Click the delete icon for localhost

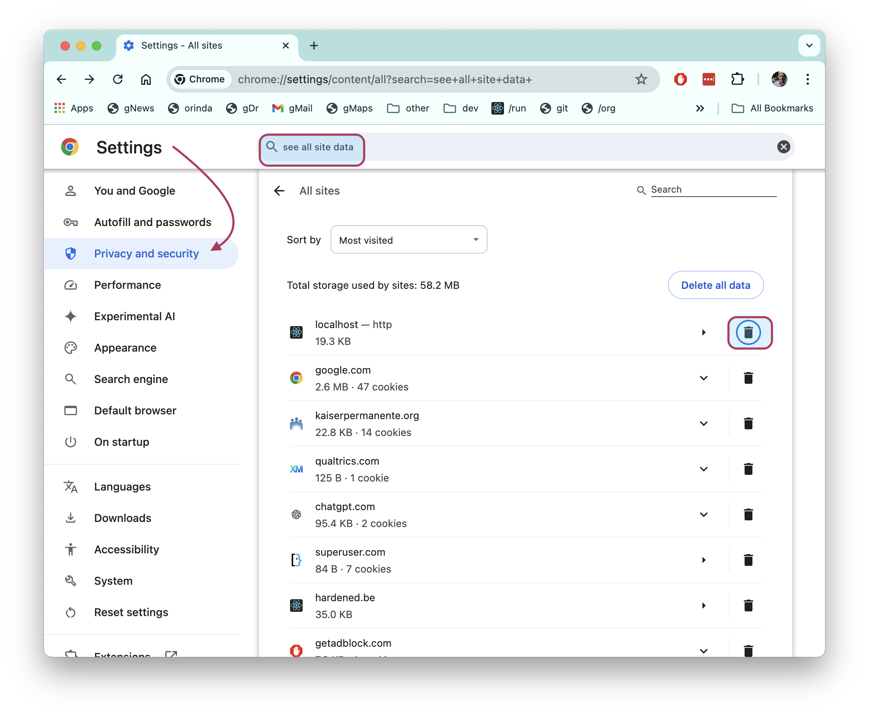[x=749, y=333]
